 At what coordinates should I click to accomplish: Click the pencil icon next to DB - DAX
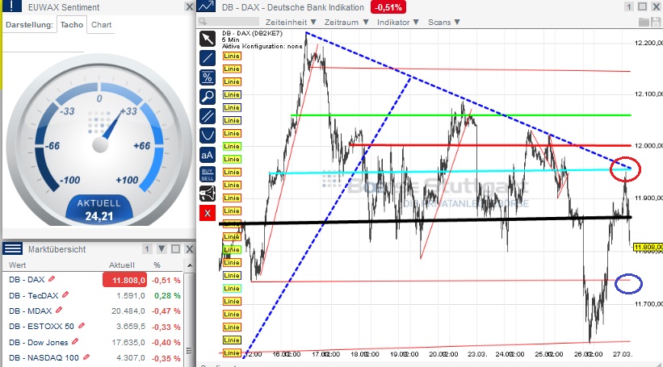(x=52, y=279)
